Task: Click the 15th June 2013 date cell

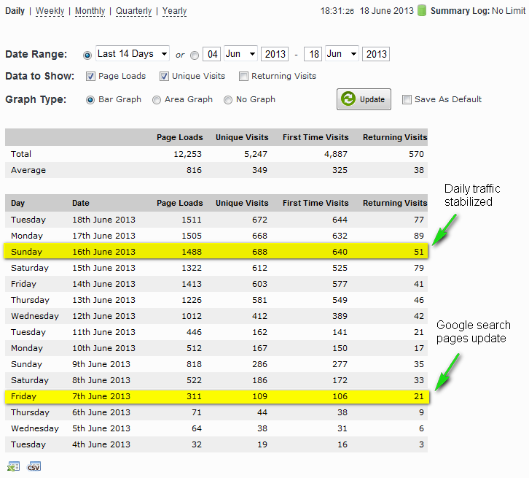Action: 103,268
